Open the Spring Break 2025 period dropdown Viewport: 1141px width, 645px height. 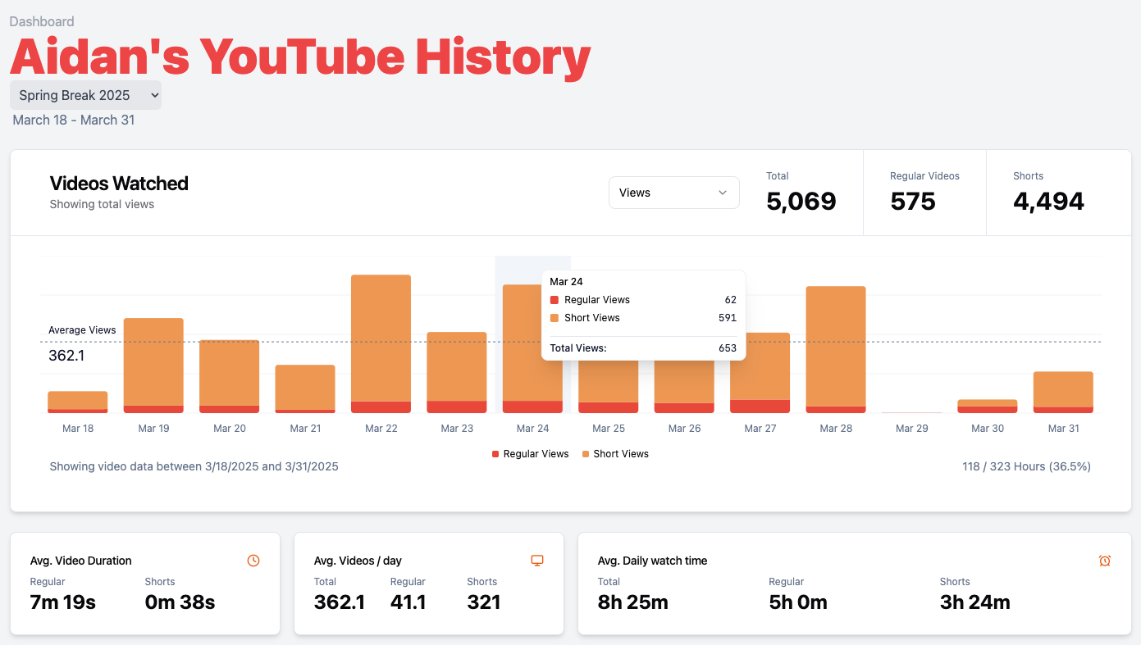(85, 95)
